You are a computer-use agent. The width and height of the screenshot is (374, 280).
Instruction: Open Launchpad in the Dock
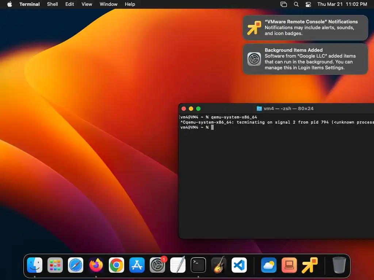55,265
